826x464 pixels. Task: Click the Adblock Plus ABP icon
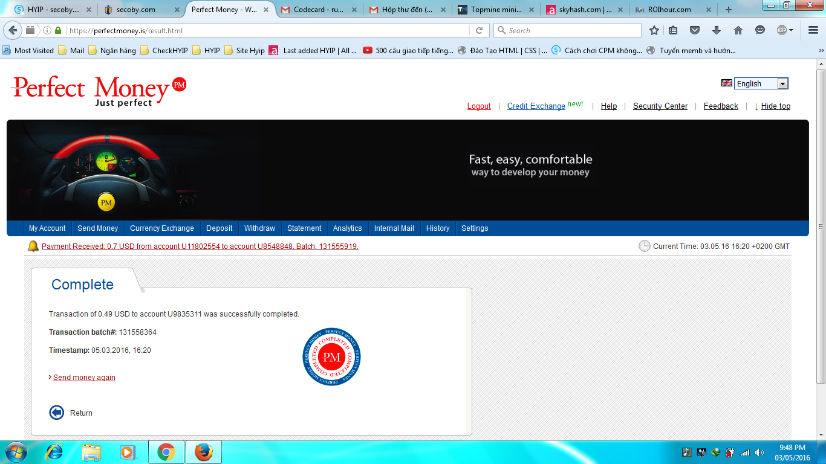(782, 30)
